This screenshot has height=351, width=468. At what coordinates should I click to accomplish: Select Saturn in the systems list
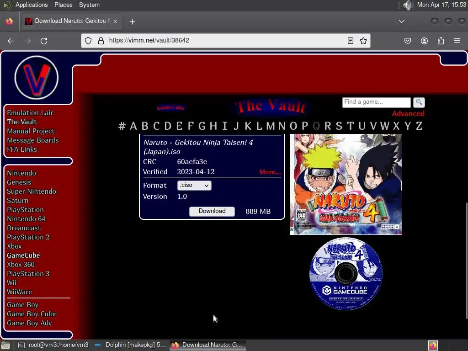tap(18, 201)
